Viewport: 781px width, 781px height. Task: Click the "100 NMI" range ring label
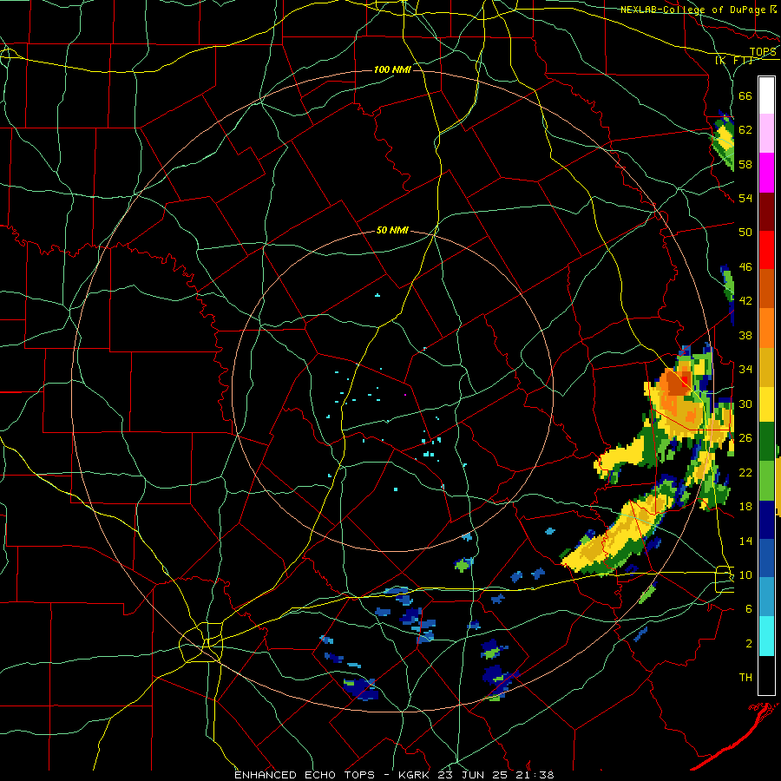pyautogui.click(x=392, y=69)
